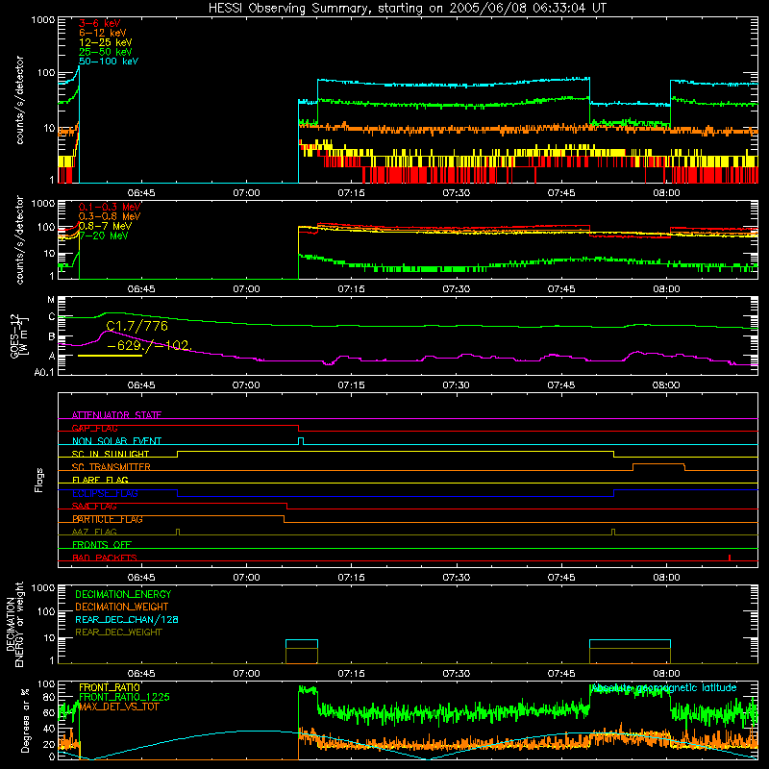Select the AAZ_FLAG label

click(94, 533)
